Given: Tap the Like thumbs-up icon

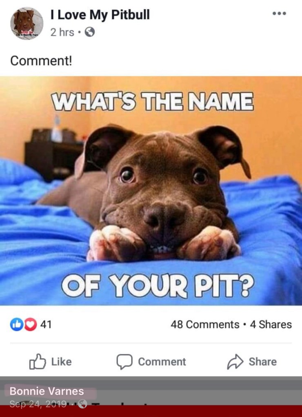Looking at the screenshot, I should [x=37, y=362].
